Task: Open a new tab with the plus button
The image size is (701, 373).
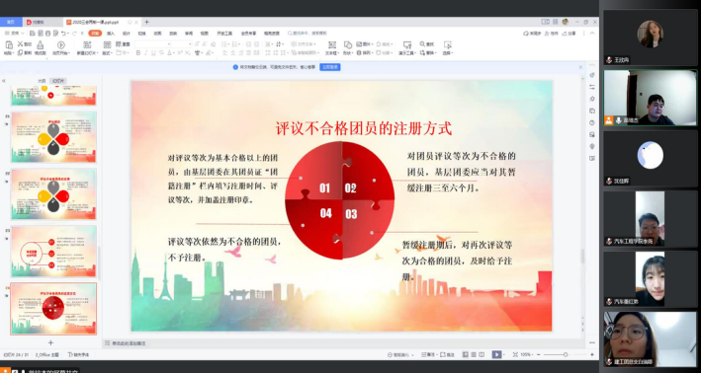Action: tap(146, 22)
